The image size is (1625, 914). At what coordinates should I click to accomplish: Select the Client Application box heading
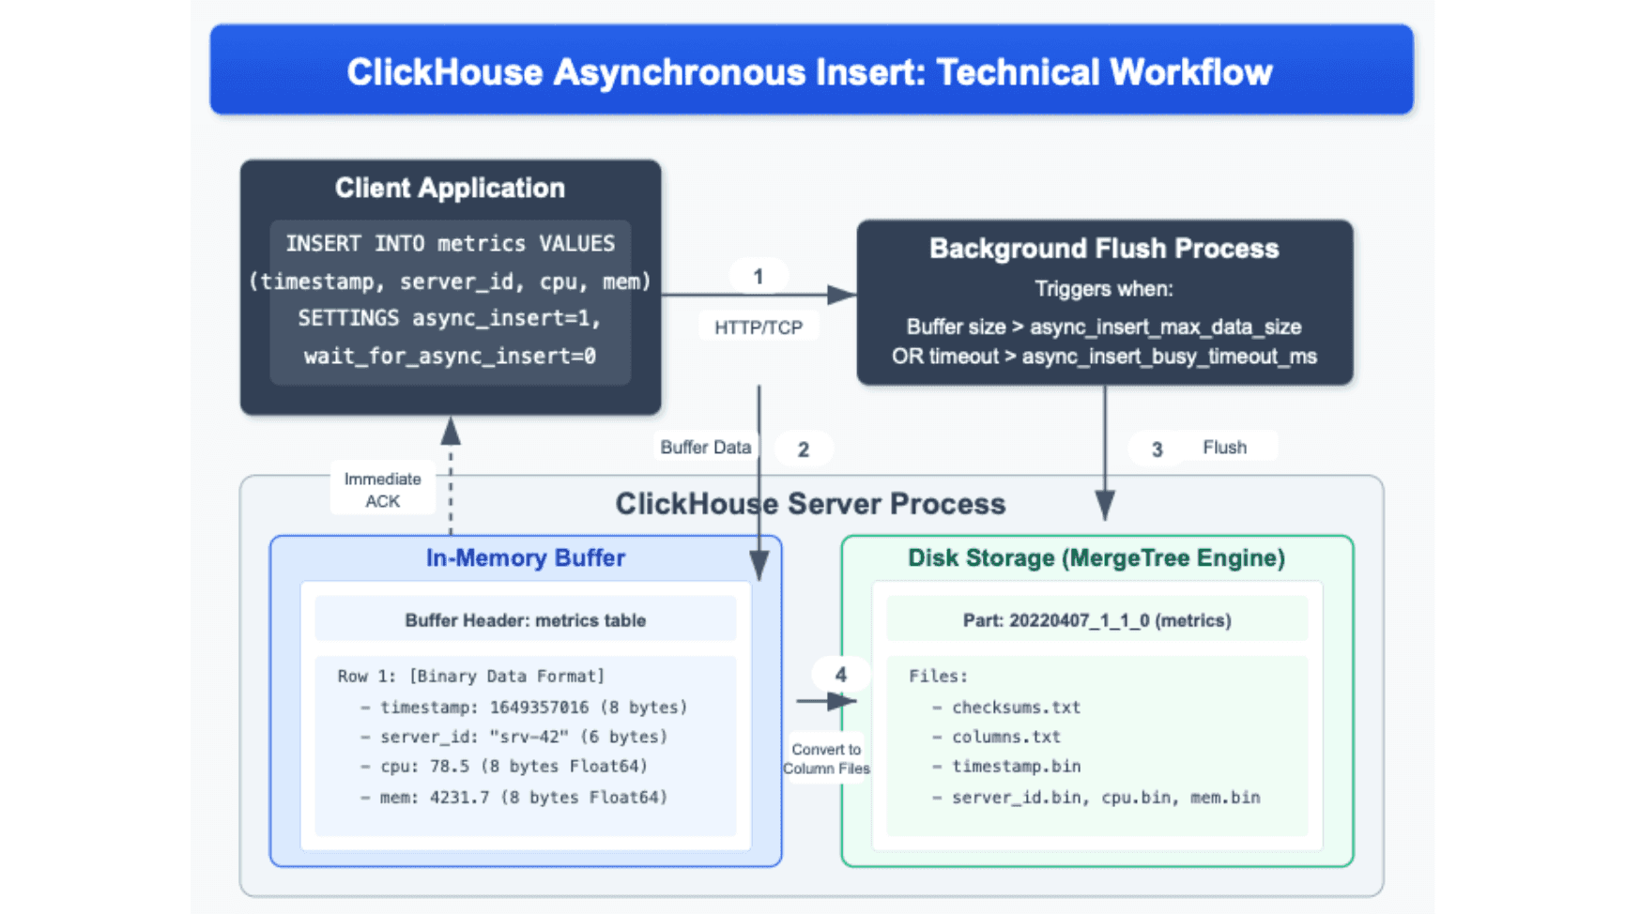point(450,188)
